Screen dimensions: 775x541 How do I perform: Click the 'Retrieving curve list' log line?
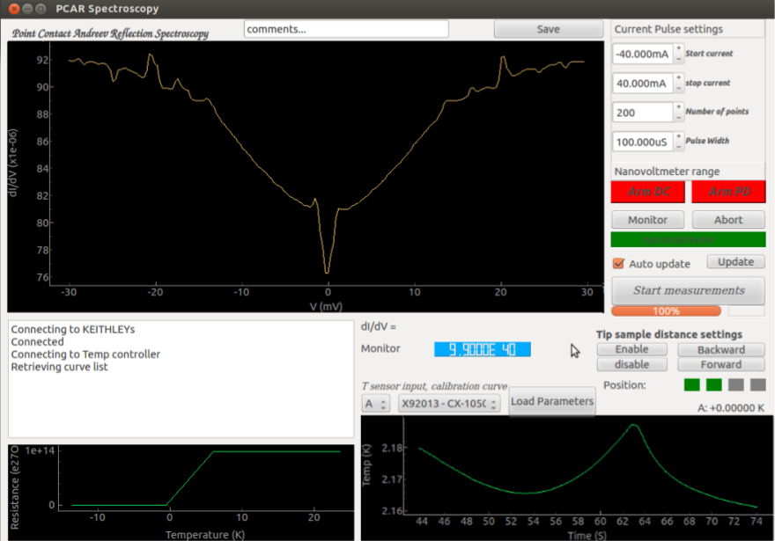click(x=59, y=367)
